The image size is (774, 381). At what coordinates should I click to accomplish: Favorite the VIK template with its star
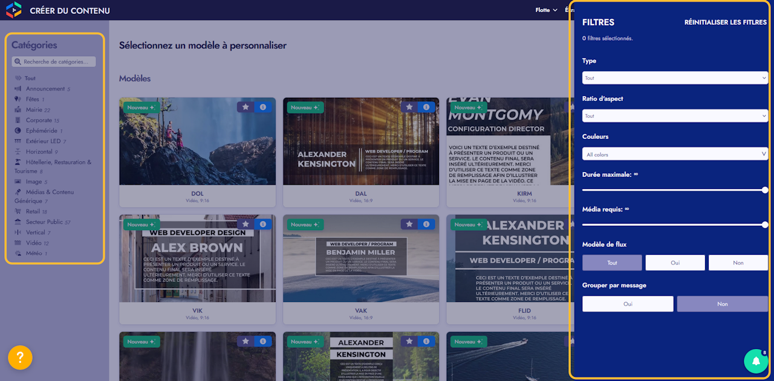[x=246, y=224]
